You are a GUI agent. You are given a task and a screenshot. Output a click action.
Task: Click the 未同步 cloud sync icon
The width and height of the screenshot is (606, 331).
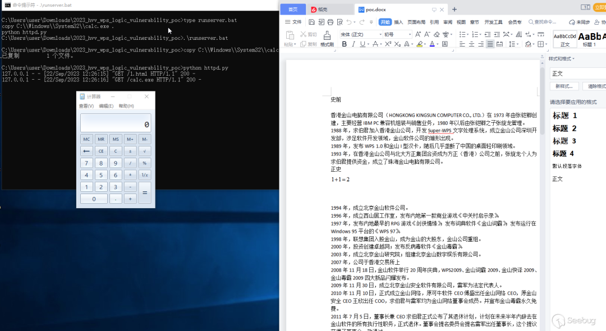(579, 22)
